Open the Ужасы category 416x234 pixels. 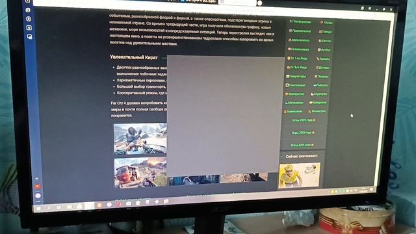pyautogui.click(x=326, y=23)
